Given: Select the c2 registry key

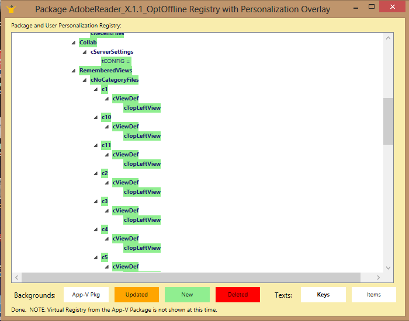Looking at the screenshot, I should pyautogui.click(x=105, y=173).
